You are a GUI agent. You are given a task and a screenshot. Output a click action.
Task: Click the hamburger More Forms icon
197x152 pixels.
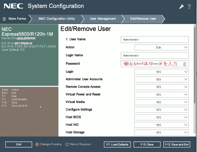point(4,19)
